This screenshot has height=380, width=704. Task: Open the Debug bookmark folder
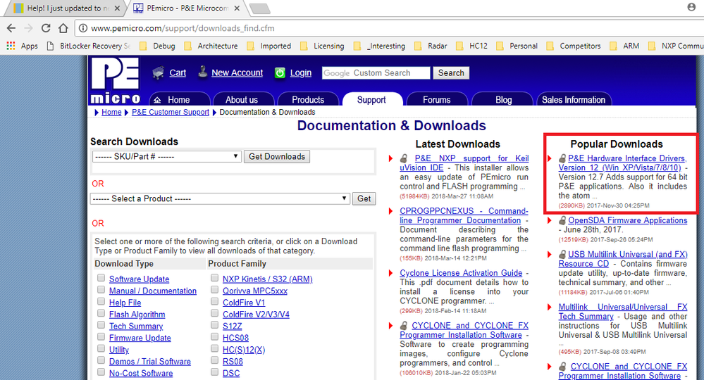157,46
